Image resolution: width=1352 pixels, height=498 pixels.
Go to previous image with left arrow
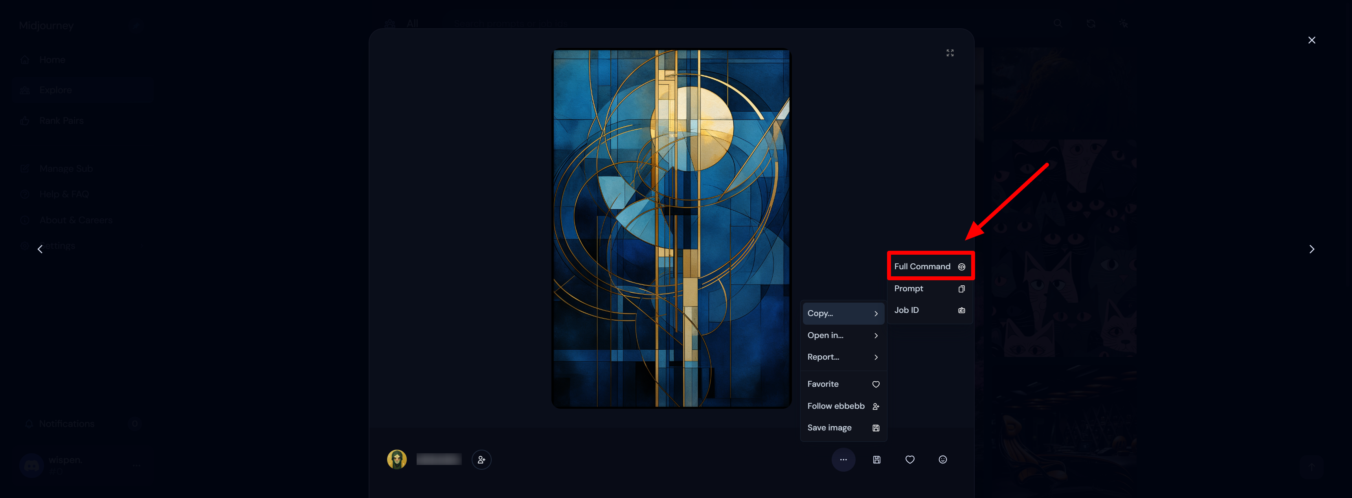pos(40,249)
